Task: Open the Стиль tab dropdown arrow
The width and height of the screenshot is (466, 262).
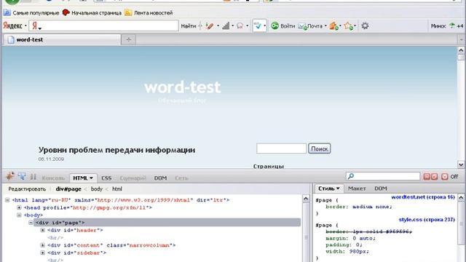Action: click(x=338, y=188)
